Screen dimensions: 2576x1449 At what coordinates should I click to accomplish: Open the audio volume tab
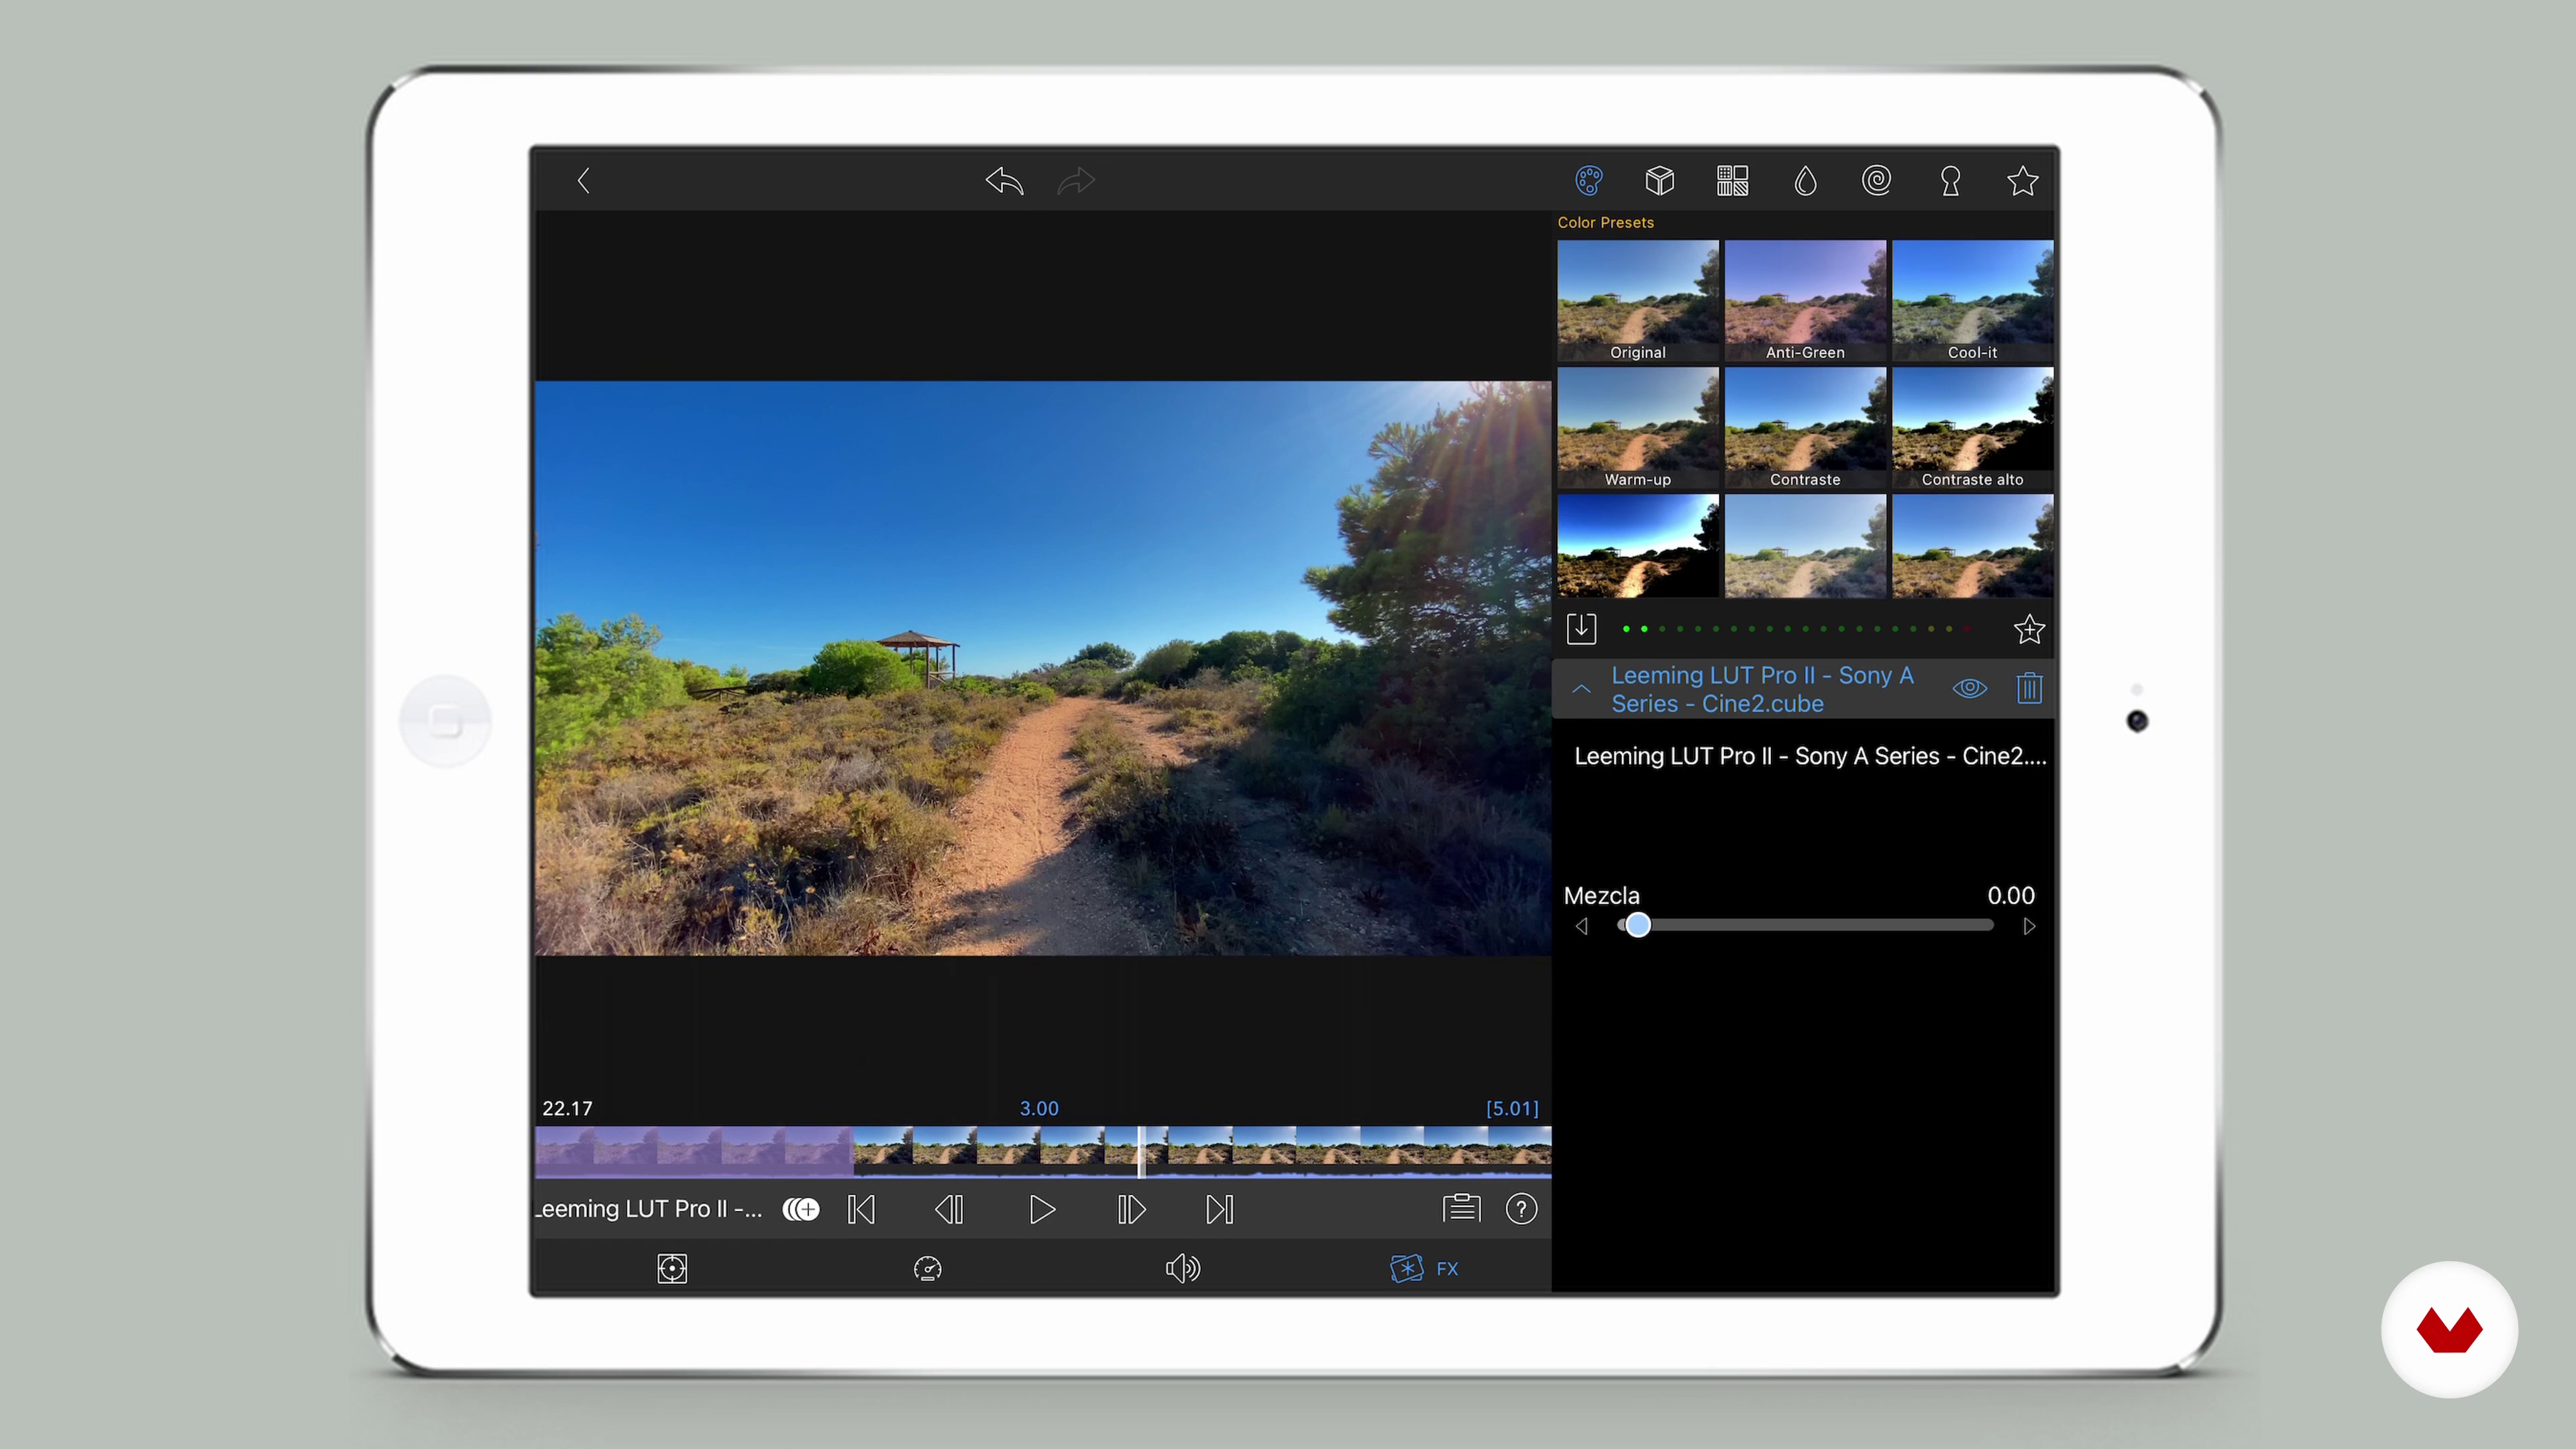tap(1183, 1269)
